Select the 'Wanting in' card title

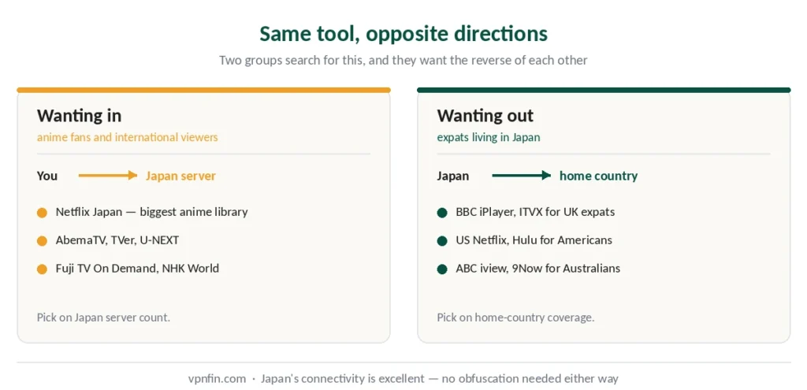79,115
